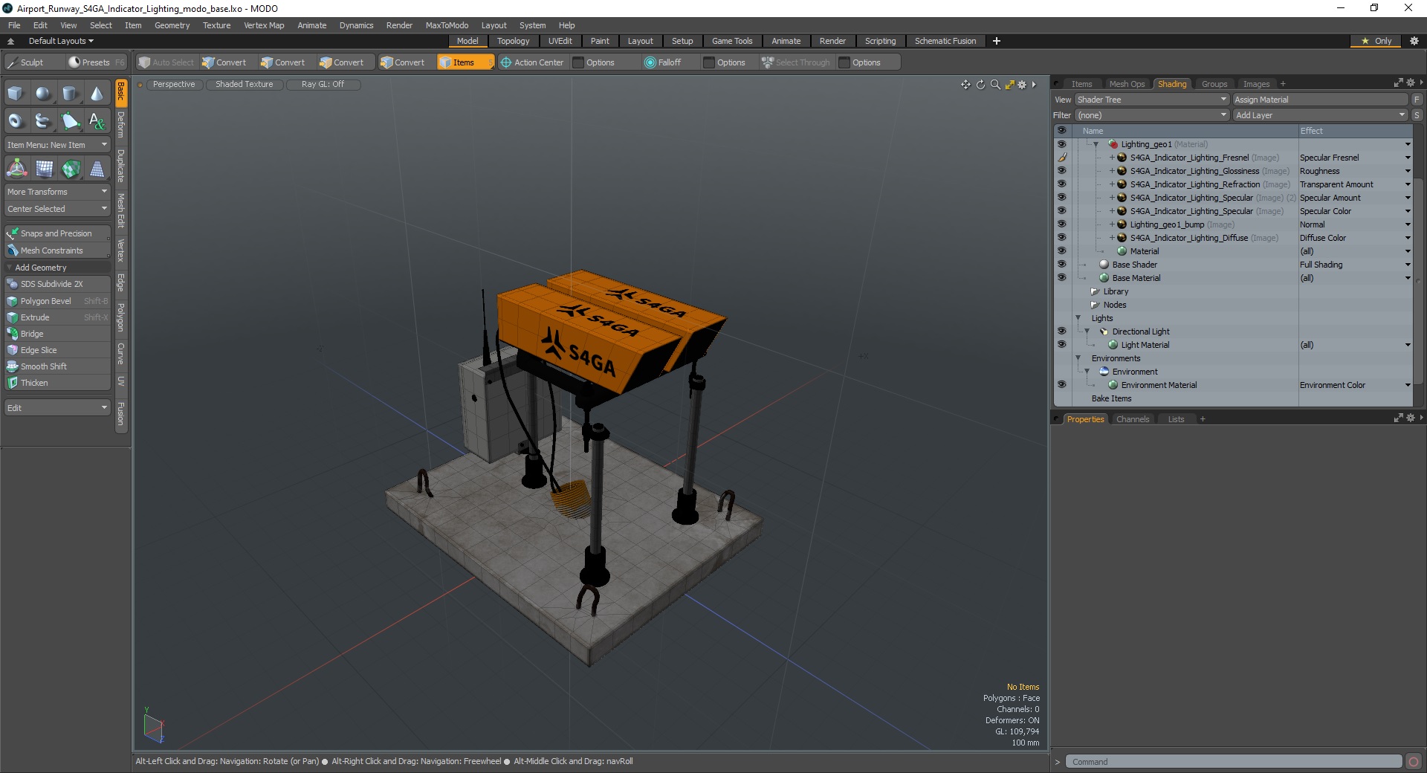Toggle visibility of S4GA_Indicator_Lighting_Refraction layer

tap(1061, 184)
